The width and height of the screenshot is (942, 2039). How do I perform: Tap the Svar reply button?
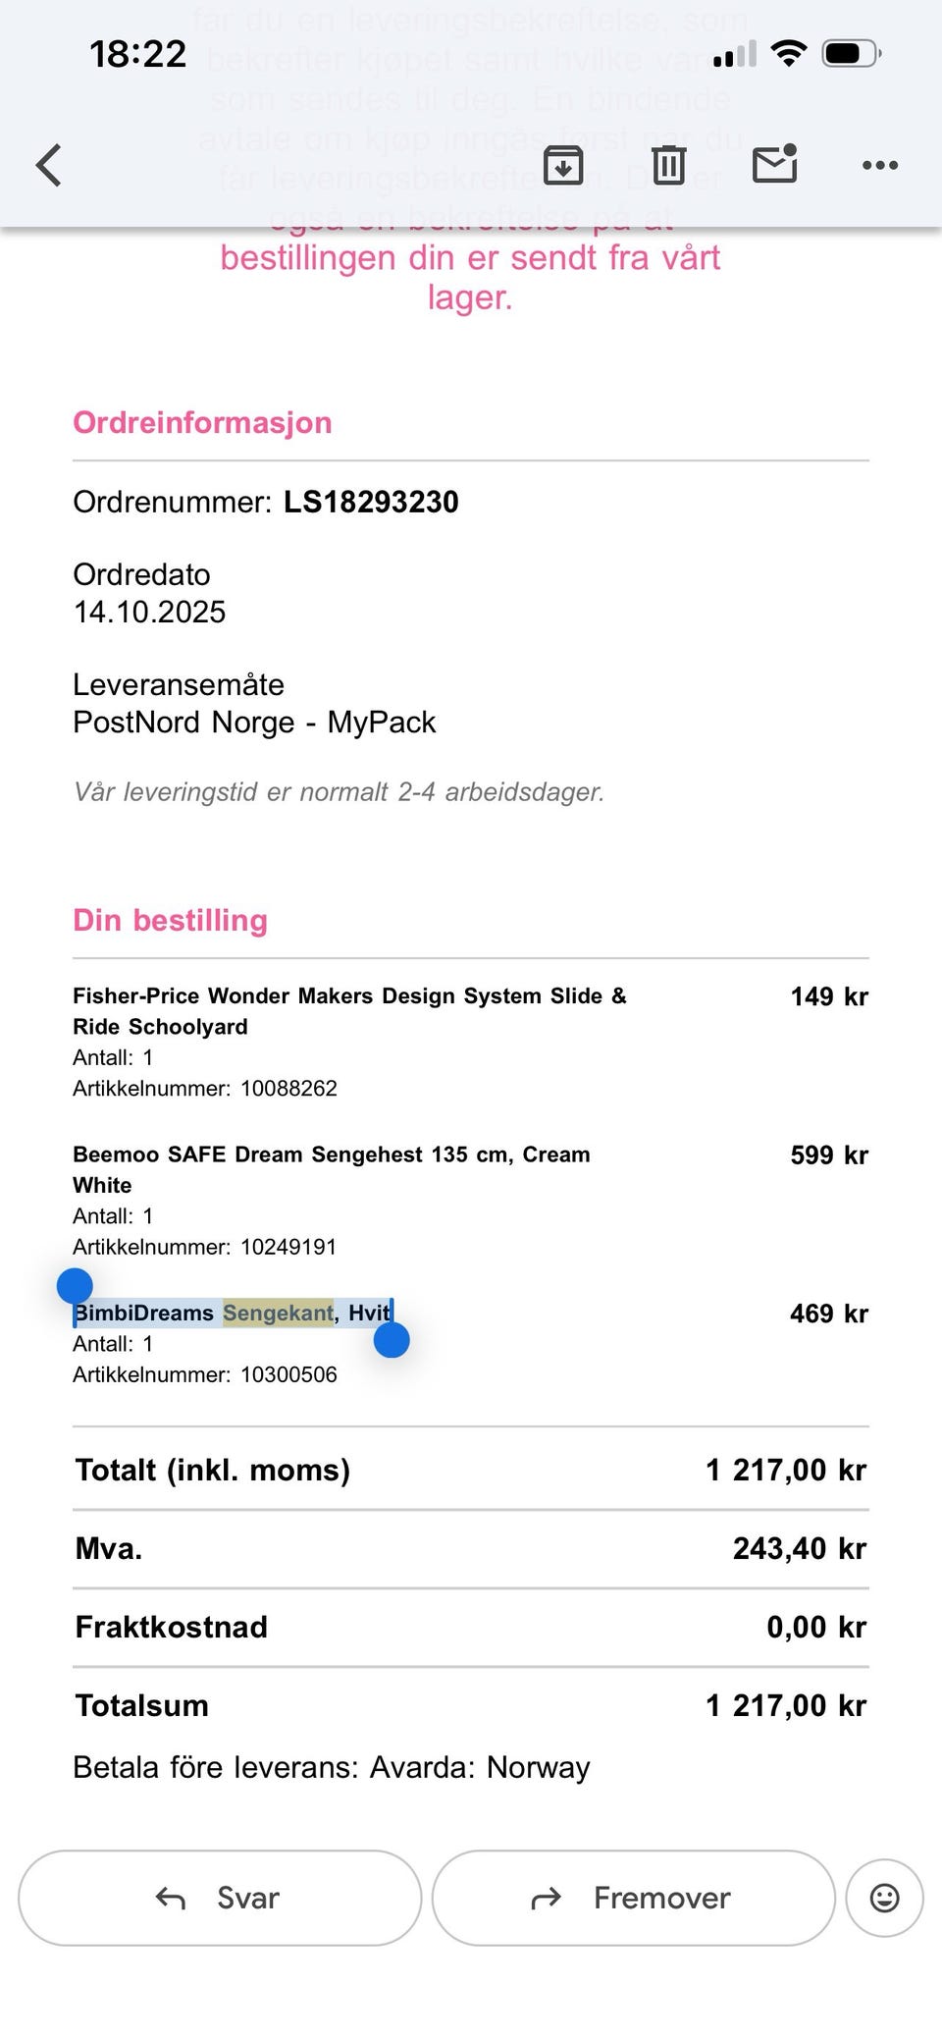(x=220, y=1898)
